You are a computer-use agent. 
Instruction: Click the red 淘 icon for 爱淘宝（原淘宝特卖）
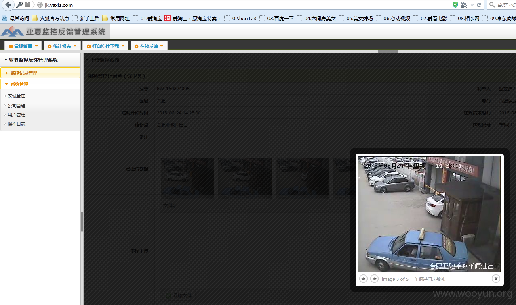(x=168, y=18)
